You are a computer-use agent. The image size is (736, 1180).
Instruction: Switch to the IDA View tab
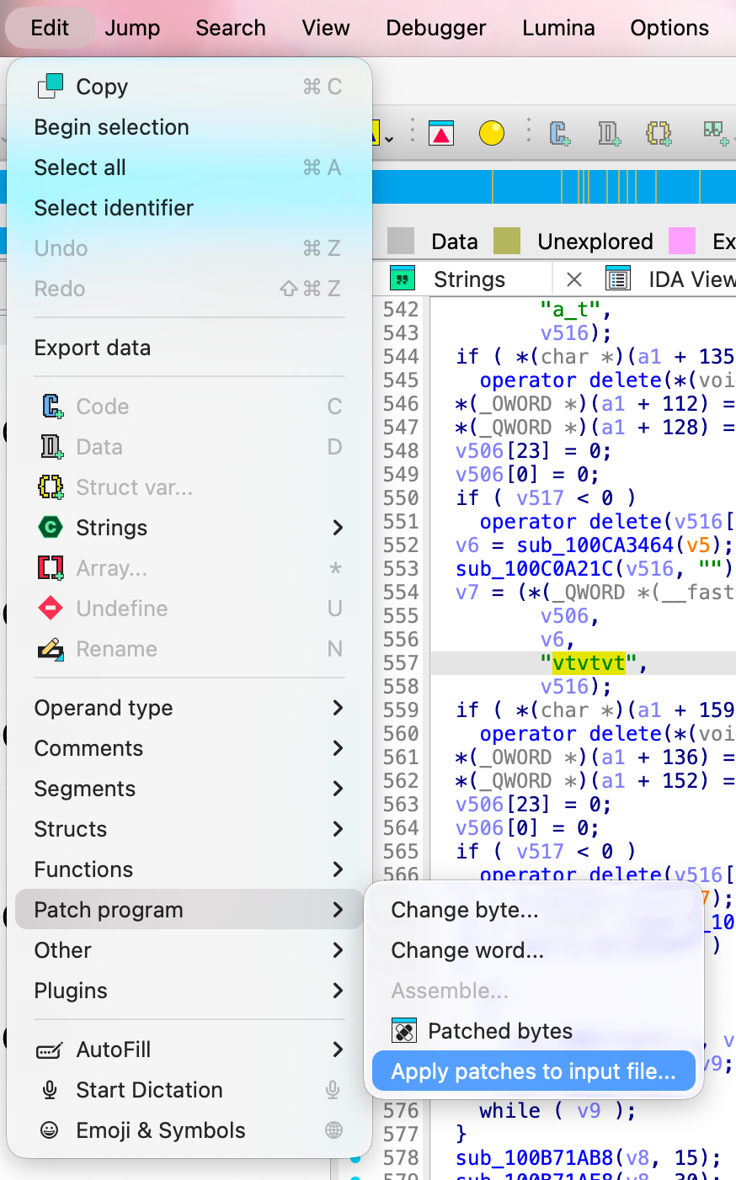691,279
